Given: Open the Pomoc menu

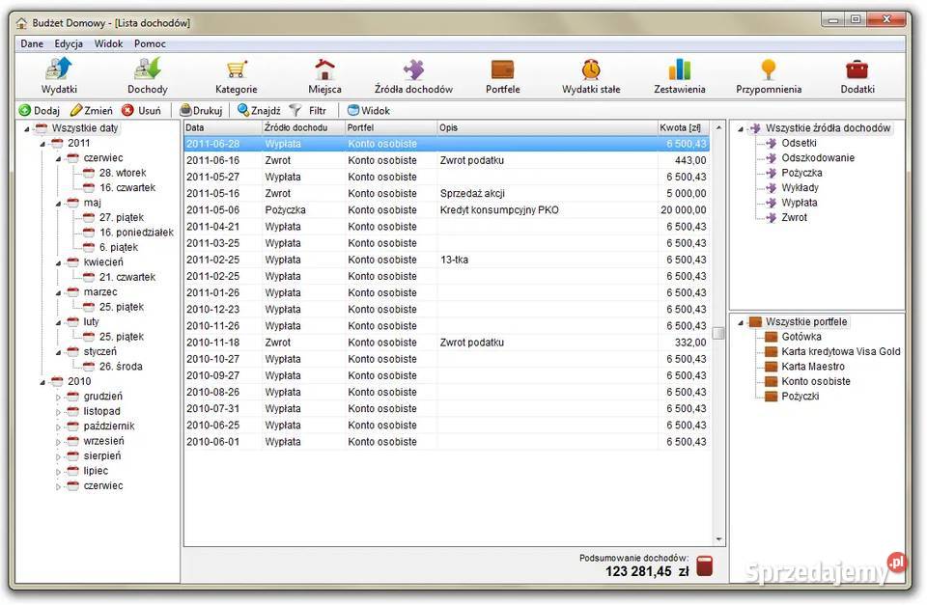Looking at the screenshot, I should (x=150, y=43).
